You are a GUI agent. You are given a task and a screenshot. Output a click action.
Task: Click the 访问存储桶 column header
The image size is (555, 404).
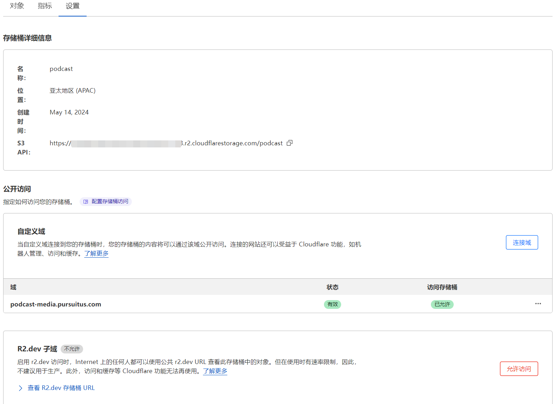pos(442,287)
